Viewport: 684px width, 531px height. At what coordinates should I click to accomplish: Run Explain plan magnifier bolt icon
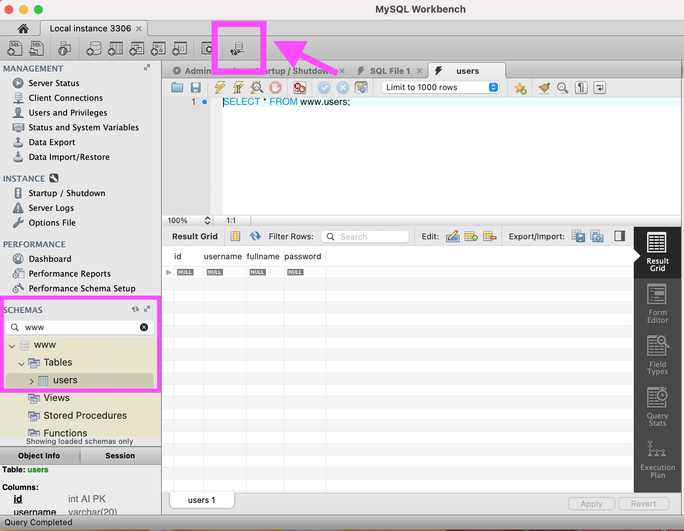(257, 88)
